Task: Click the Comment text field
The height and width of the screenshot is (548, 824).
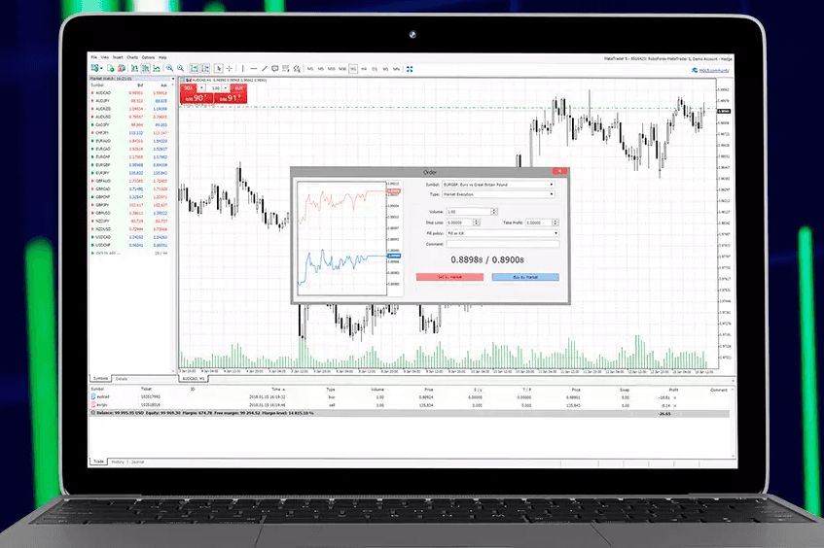Action: coord(502,244)
